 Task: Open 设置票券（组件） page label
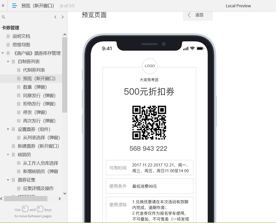tap(34, 129)
